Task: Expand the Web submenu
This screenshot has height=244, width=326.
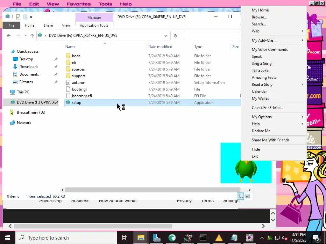Action: (302, 31)
